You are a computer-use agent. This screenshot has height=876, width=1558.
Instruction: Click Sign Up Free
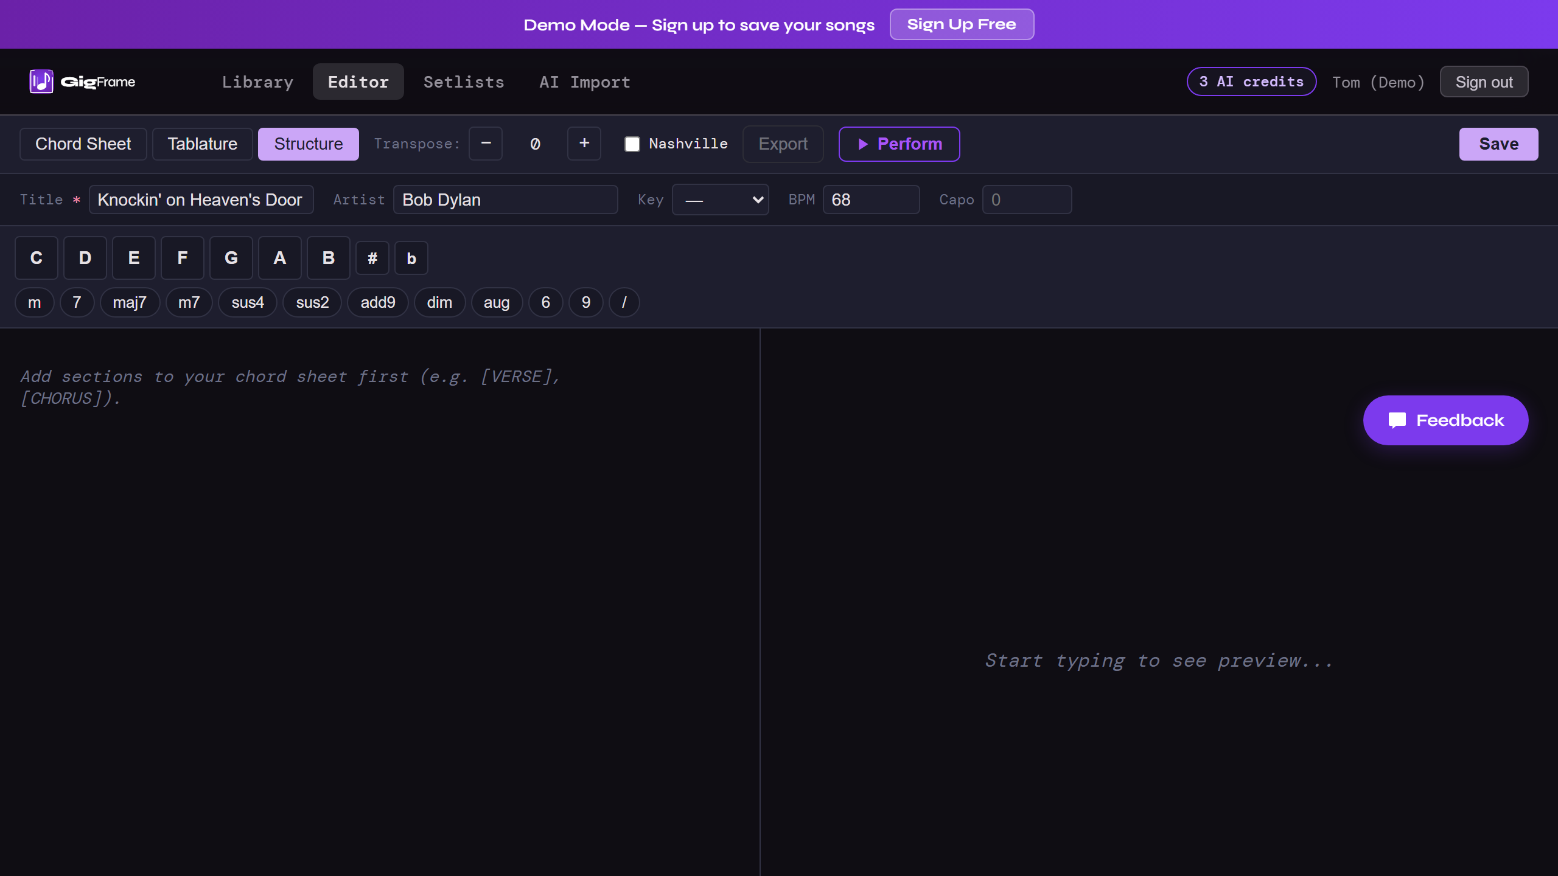pos(962,24)
